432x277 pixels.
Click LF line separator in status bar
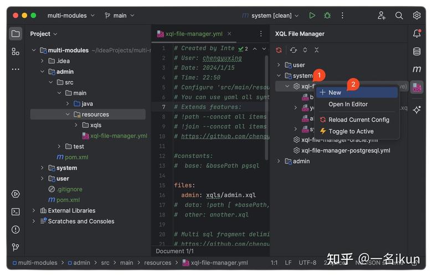click(288, 263)
